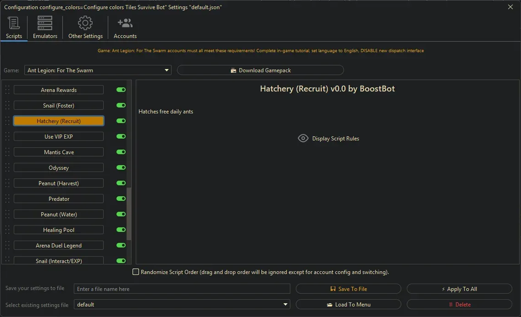
Task: Toggle Arena Duel Legend switch
Action: tap(121, 246)
